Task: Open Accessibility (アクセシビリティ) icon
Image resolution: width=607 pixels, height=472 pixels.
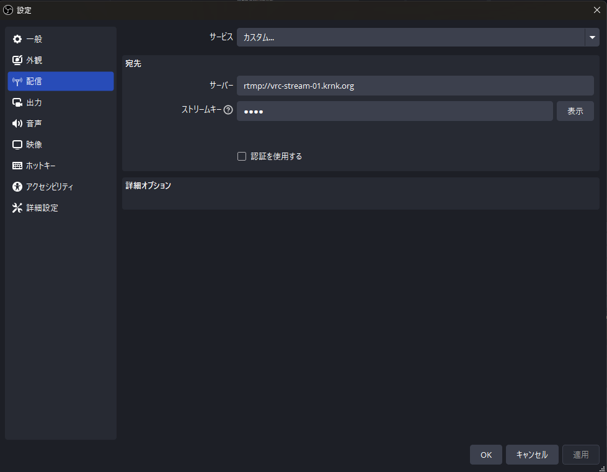Action: pos(17,187)
